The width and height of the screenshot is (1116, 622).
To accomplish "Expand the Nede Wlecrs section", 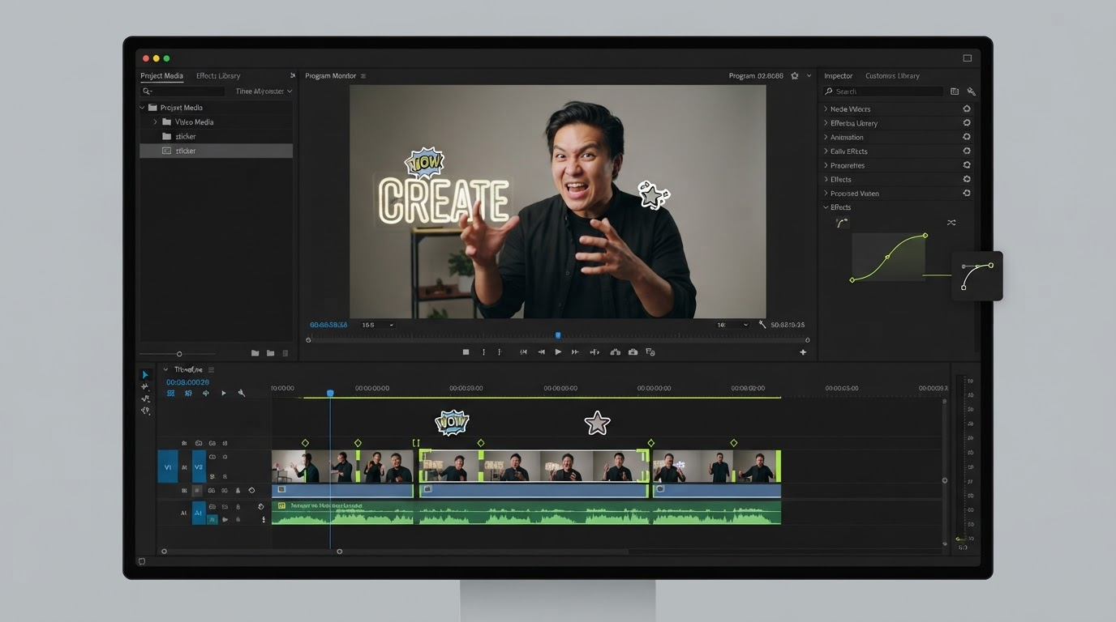I will tap(826, 109).
